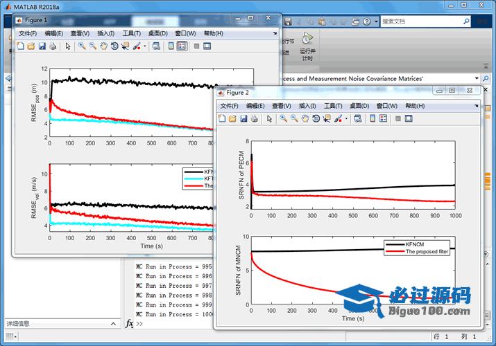Open MATLAB help question mark button
Screen dimensions: 496x346
pos(366,21)
